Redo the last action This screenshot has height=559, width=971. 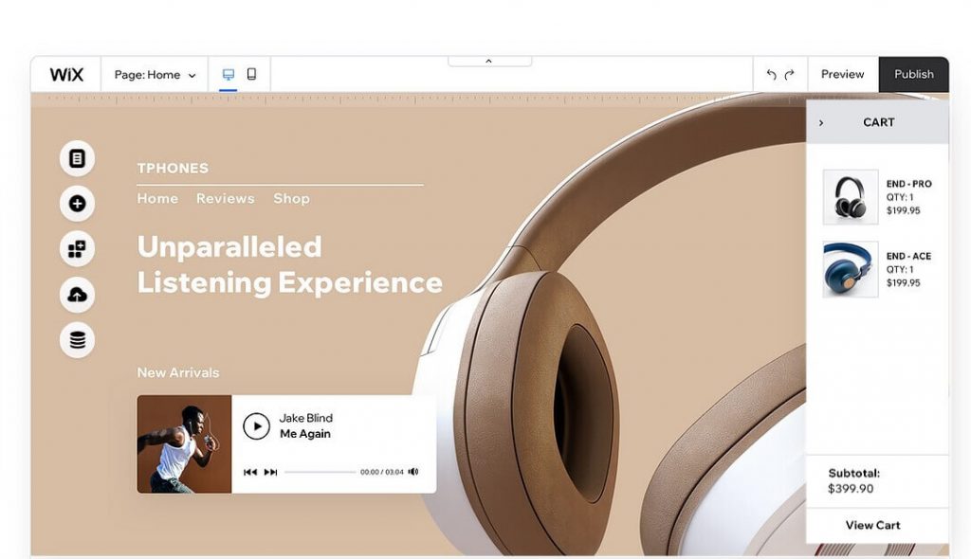(790, 74)
